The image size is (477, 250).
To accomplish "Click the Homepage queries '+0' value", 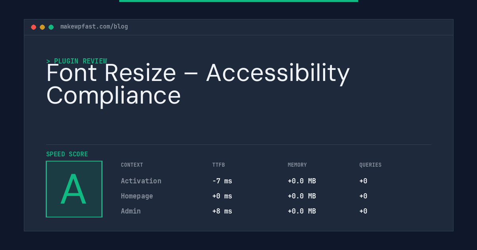I will click(363, 196).
